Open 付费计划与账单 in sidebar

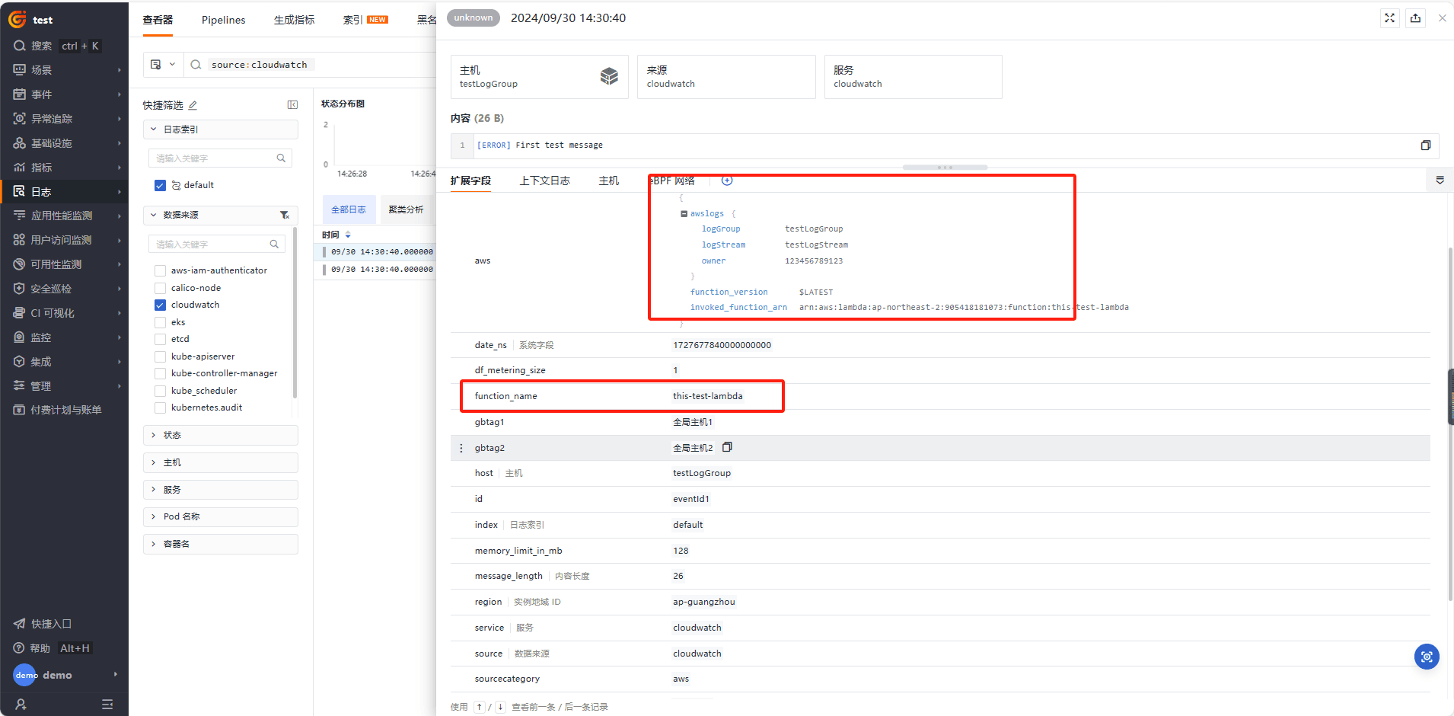(x=64, y=410)
